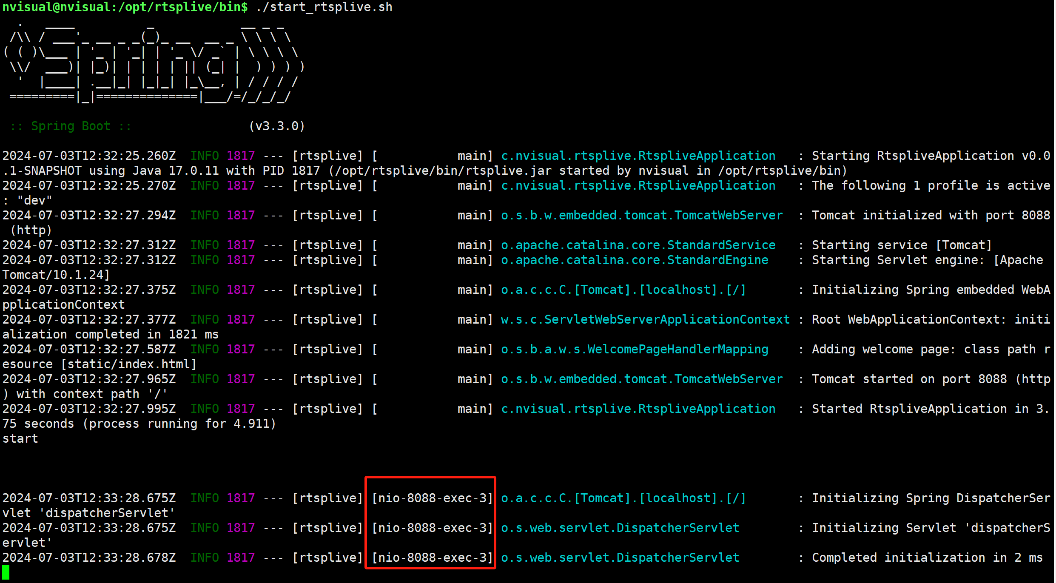This screenshot has height=583, width=1056.
Task: Click the [static/index.html] resource text
Action: pos(128,364)
